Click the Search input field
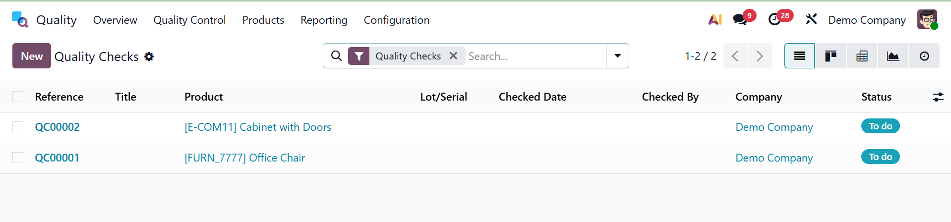951x222 pixels. pyautogui.click(x=535, y=56)
